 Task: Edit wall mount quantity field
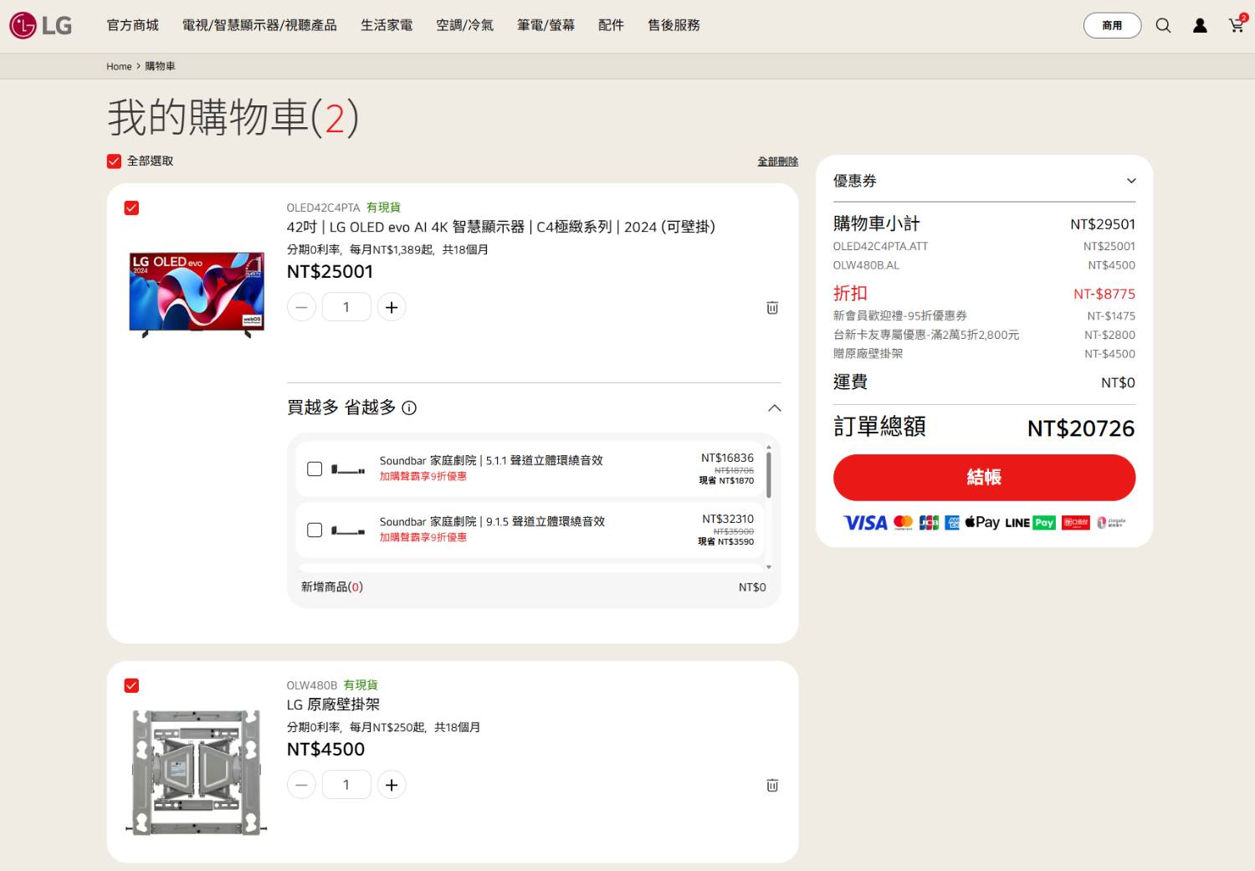[x=346, y=785]
